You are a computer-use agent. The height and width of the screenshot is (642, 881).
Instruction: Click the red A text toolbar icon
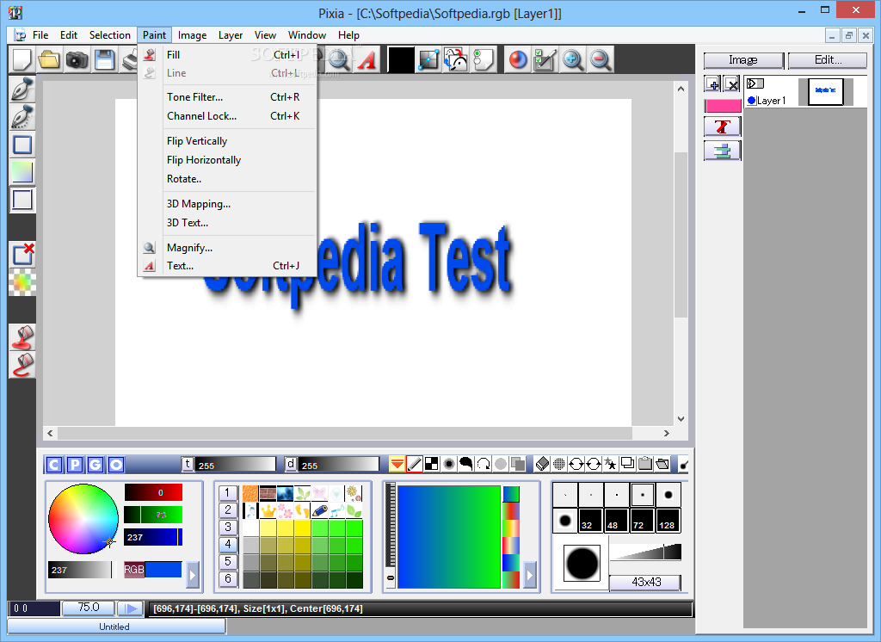point(367,59)
